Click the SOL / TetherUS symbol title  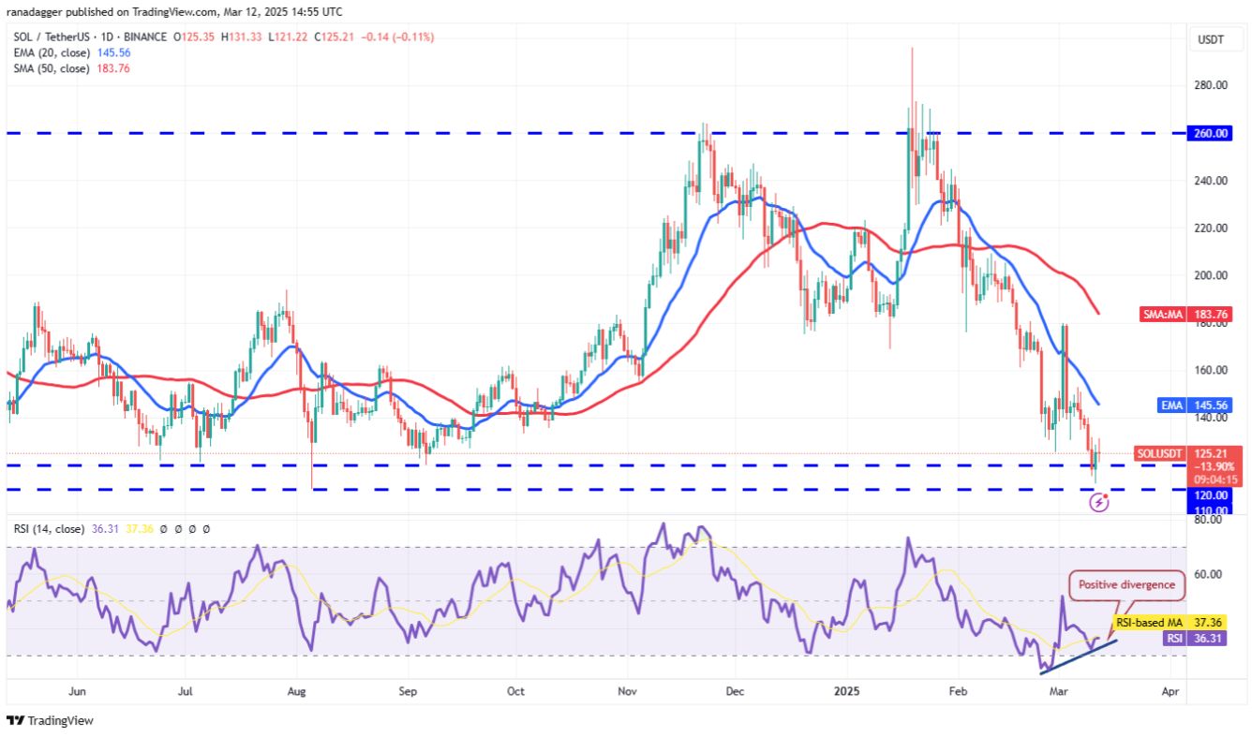tap(53, 37)
